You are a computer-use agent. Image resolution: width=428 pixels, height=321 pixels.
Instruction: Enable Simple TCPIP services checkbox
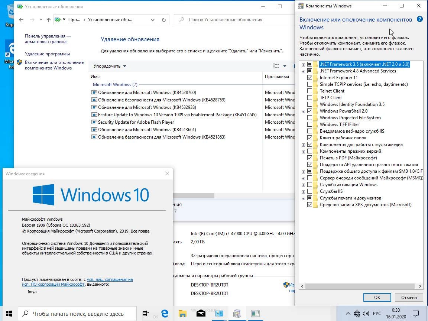309,84
